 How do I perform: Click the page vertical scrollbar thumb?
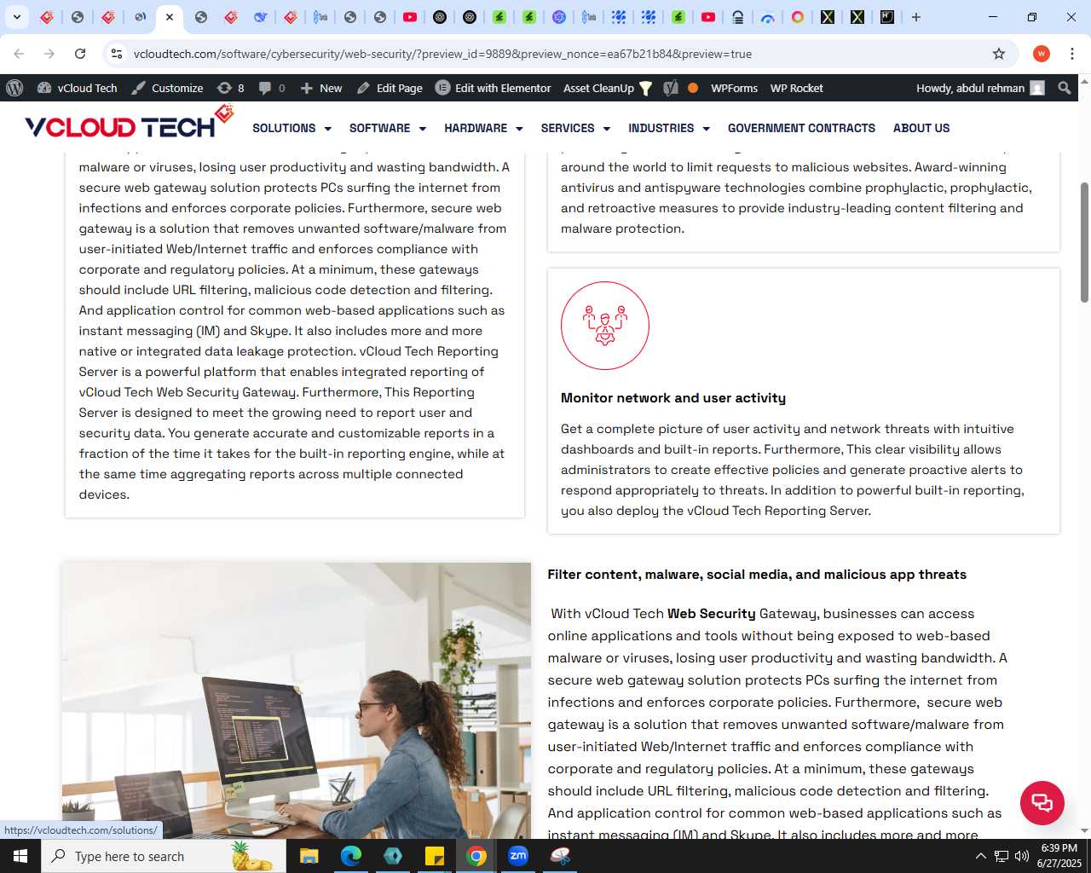pyautogui.click(x=1084, y=242)
